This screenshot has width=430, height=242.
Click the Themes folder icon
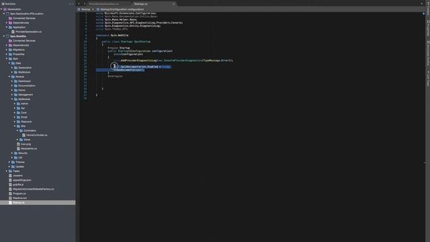pos(13,162)
